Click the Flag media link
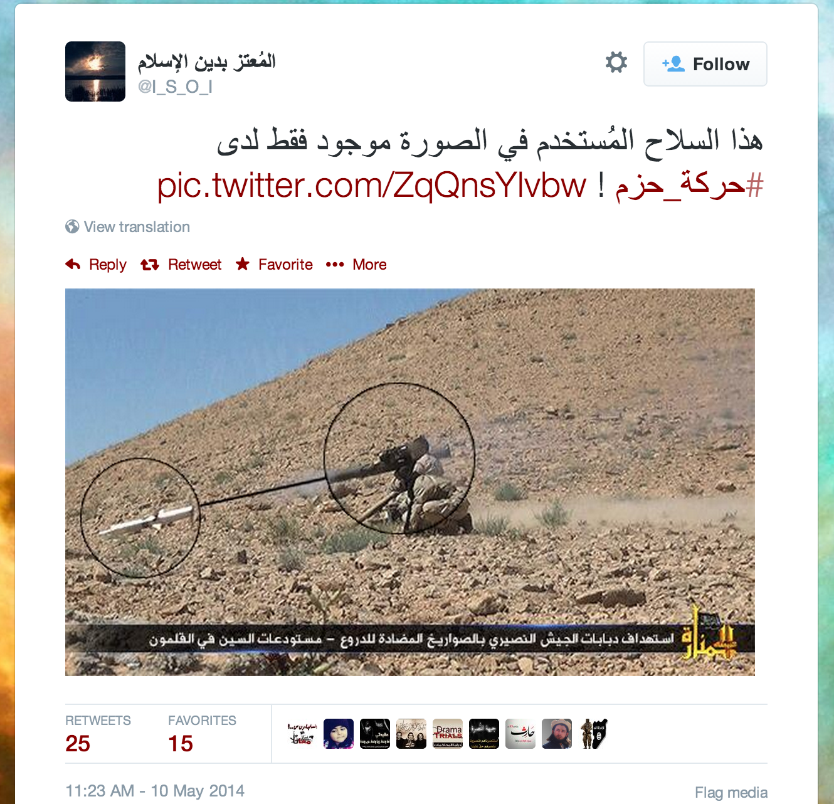834x804 pixels. (x=731, y=793)
